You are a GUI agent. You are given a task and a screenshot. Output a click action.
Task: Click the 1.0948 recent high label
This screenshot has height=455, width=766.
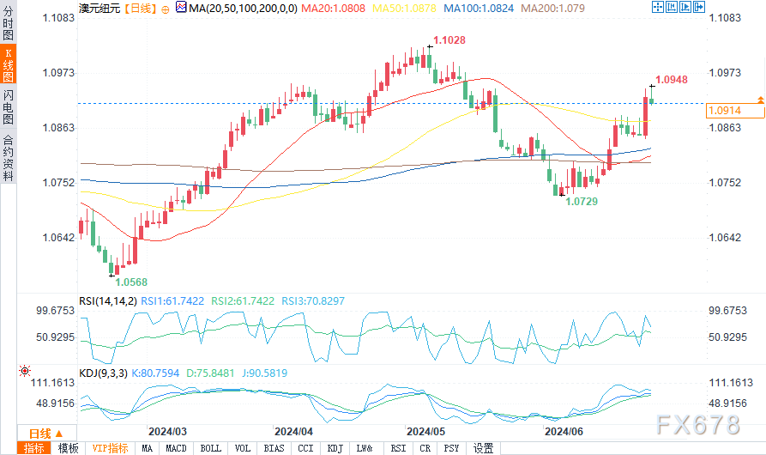[672, 80]
